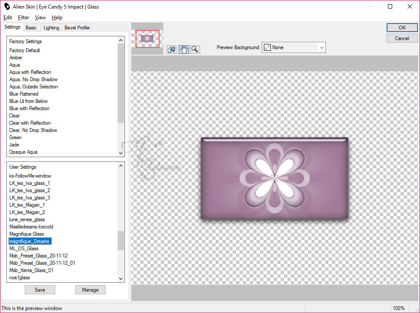420x313 pixels.
Task: Select the Opaque Aqua preset
Action: (23, 152)
